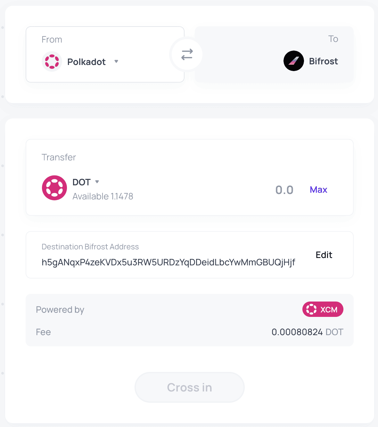The image size is (378, 427).
Task: Click Max to fill available amount
Action: pos(318,190)
